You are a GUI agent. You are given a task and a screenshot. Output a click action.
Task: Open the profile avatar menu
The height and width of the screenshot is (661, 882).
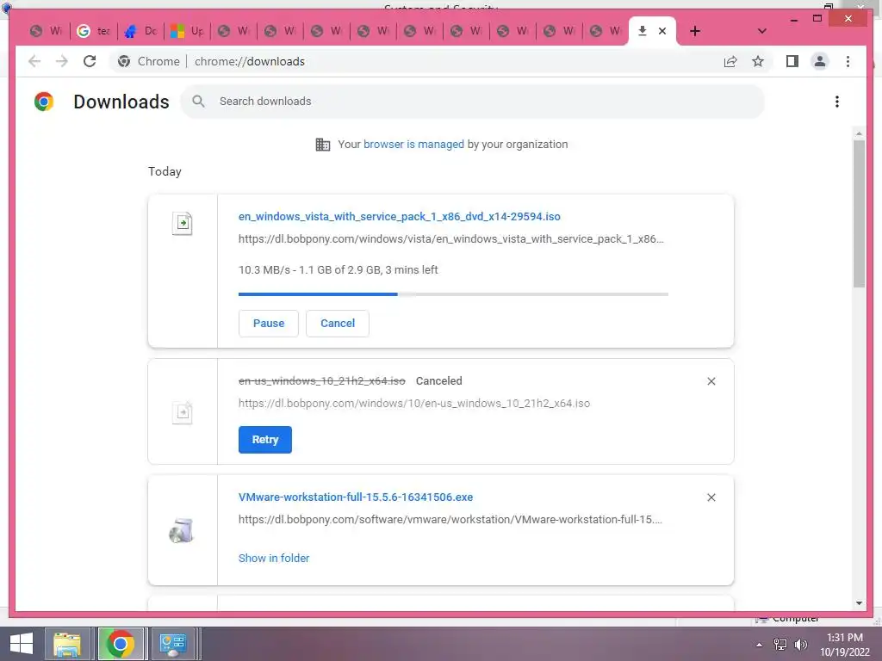[x=820, y=61]
